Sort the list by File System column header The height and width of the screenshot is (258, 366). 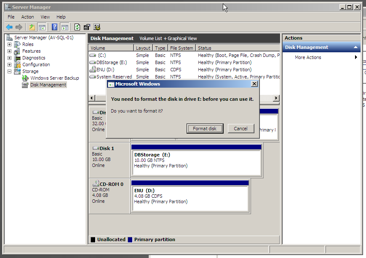click(182, 48)
